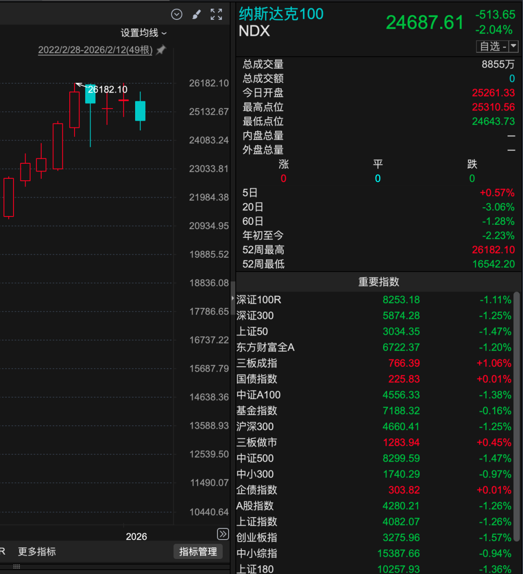Select 深证300 index row
Screen dimensions: 523x574
[x=374, y=315]
